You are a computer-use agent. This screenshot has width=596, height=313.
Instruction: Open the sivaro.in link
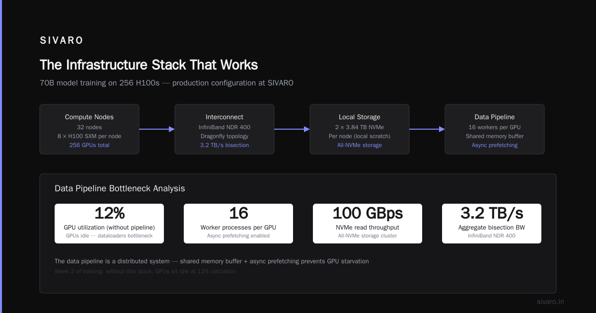point(550,302)
